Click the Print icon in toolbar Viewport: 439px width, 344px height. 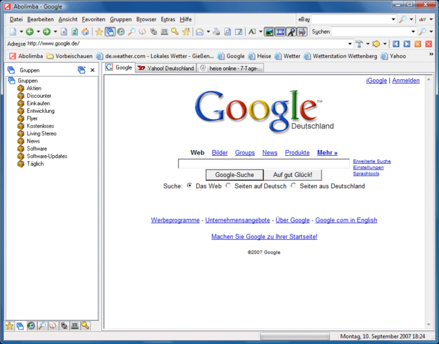coord(217,32)
